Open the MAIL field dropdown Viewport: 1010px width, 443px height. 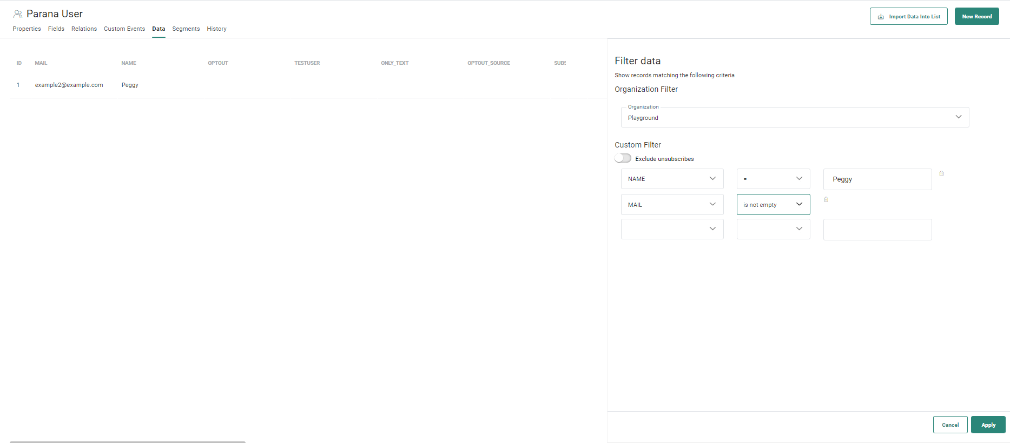[x=672, y=205]
